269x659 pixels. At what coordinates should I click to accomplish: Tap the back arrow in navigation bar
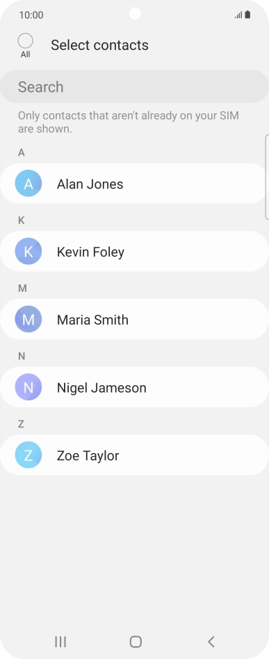pos(211,642)
